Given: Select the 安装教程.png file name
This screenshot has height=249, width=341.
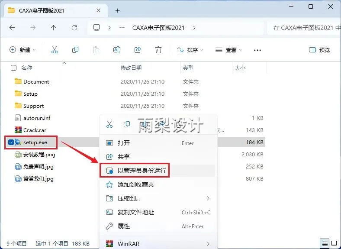Looking at the screenshot, I should pos(39,155).
